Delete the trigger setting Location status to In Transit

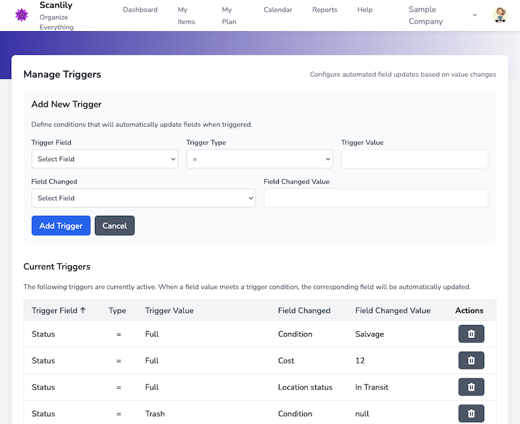coord(471,387)
